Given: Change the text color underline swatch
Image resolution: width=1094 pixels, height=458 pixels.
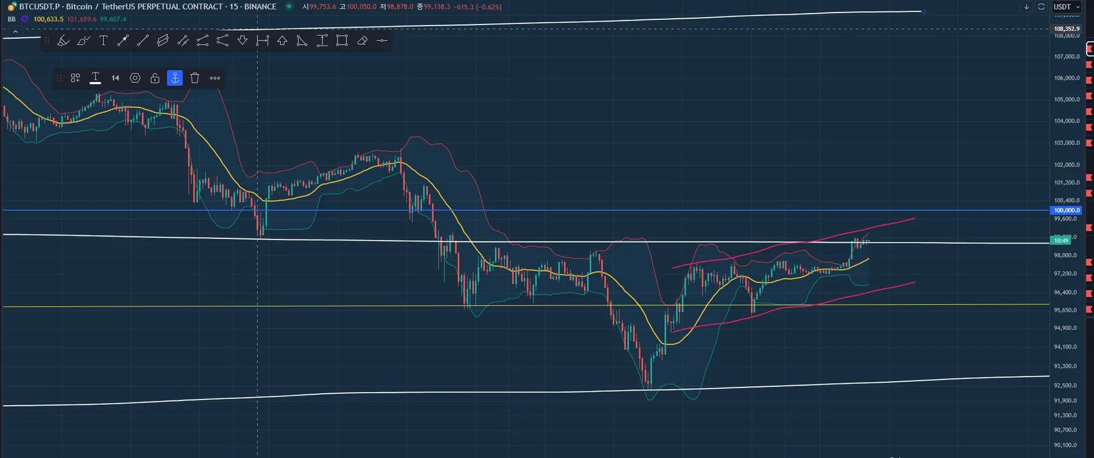Looking at the screenshot, I should 95,78.
